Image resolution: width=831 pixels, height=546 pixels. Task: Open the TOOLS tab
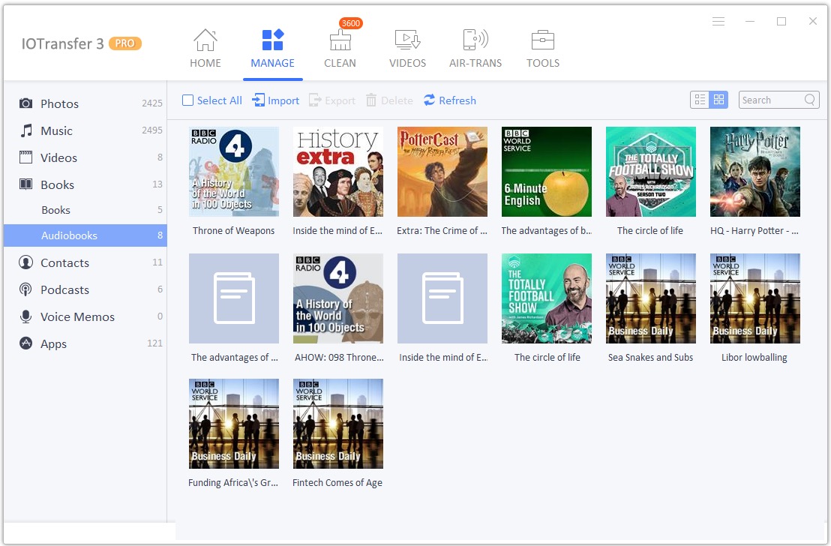[x=542, y=47]
